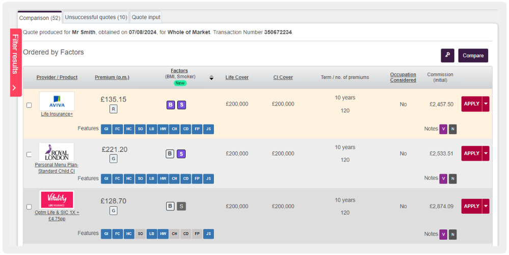Open the V note badge in Royal London row
The width and height of the screenshot is (509, 255).
coord(443,178)
